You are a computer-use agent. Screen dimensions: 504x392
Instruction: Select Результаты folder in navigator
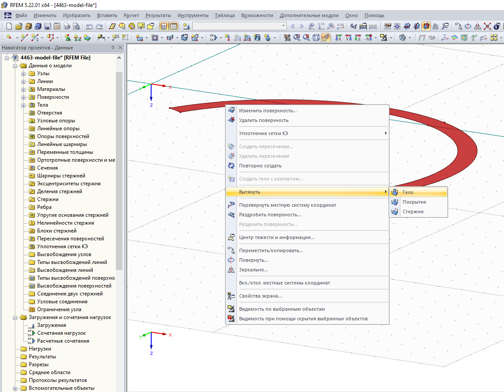(x=42, y=357)
